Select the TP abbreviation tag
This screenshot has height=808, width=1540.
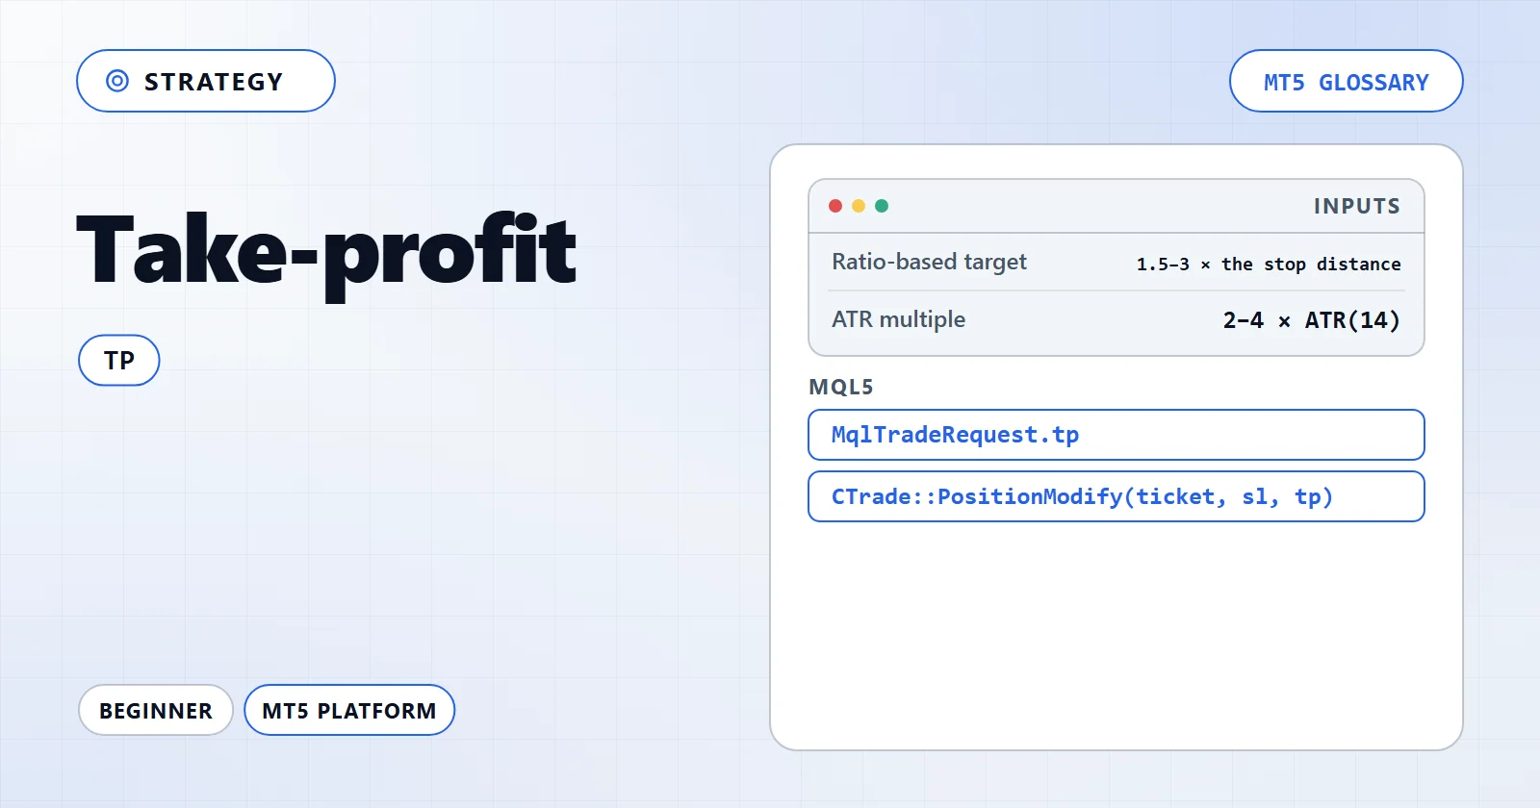click(119, 360)
